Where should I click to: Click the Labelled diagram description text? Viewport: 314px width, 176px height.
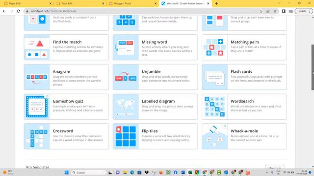point(167,109)
